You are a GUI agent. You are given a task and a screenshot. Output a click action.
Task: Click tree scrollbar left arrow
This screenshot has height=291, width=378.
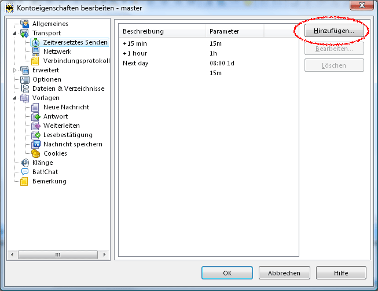(12, 255)
